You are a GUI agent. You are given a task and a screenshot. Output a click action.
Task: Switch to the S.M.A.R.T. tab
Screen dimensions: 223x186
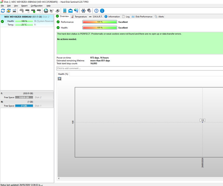coord(96,17)
